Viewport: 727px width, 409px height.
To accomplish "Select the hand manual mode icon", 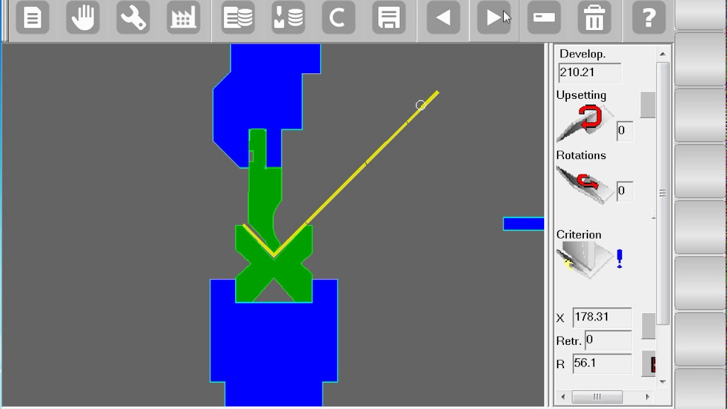I will coord(83,18).
